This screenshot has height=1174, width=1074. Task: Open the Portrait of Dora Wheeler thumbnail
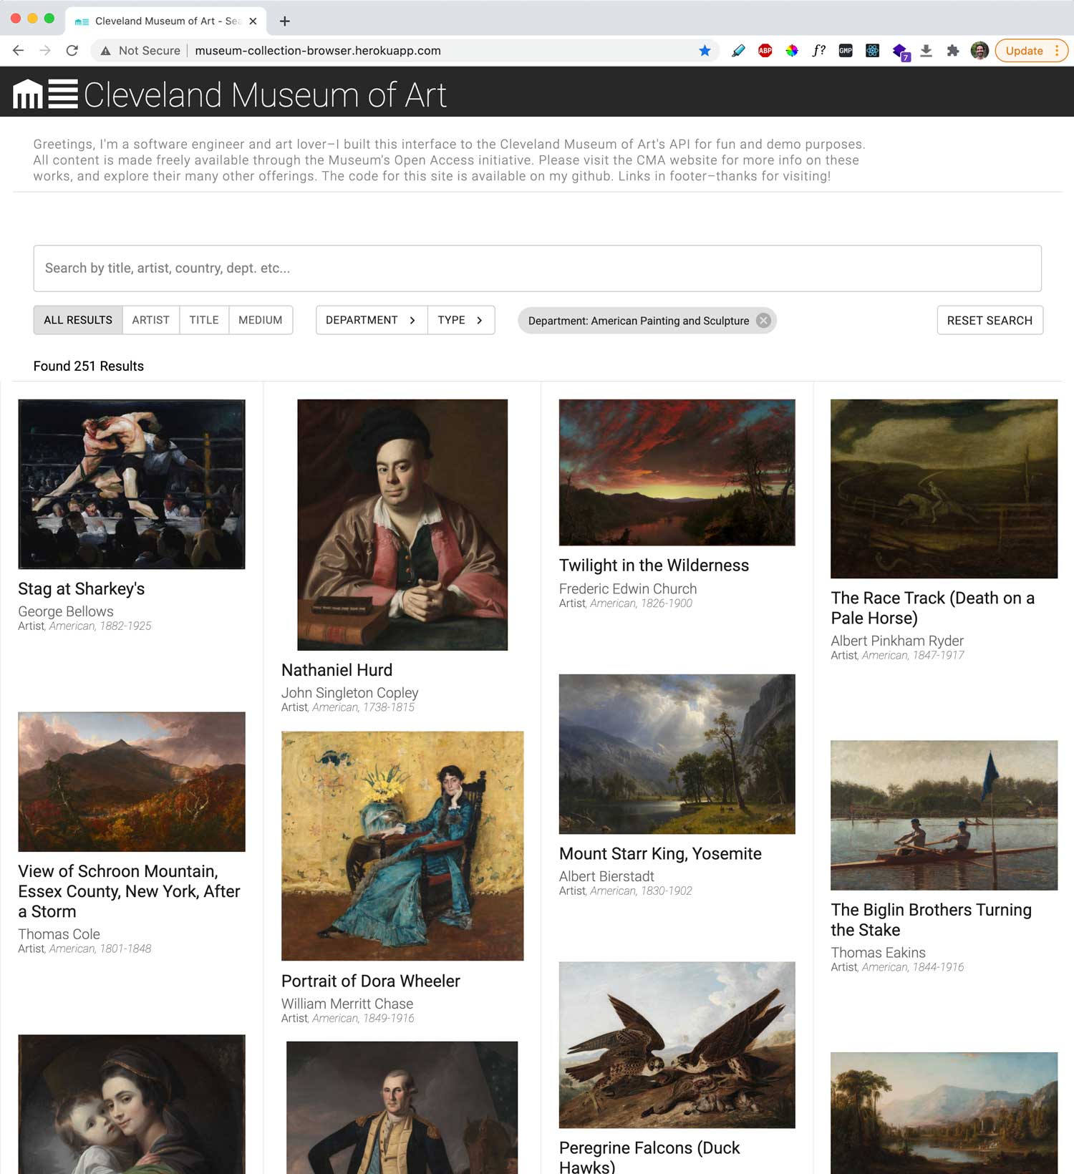coord(402,845)
